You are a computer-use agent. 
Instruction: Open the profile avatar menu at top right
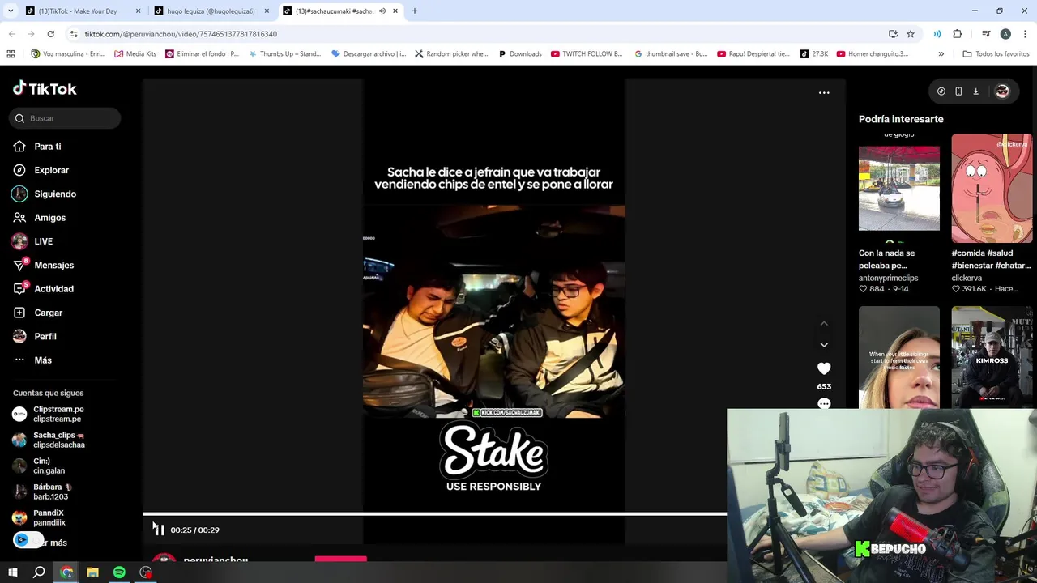tap(1002, 91)
